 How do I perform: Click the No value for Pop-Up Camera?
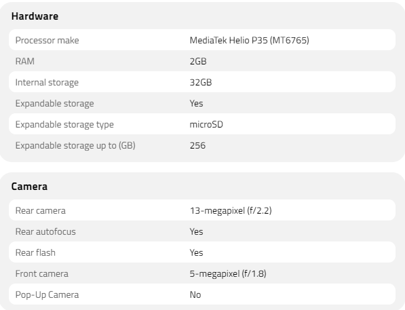pos(195,295)
